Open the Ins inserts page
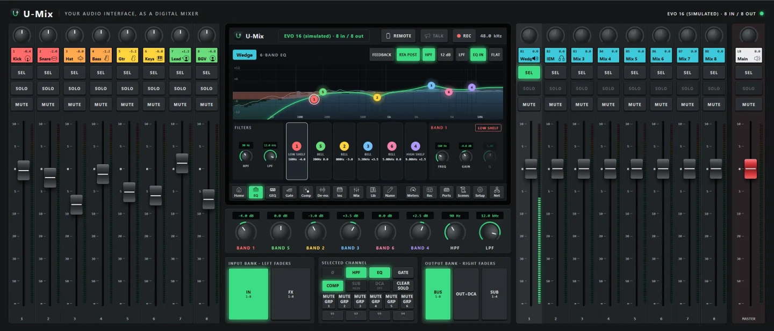 point(340,192)
